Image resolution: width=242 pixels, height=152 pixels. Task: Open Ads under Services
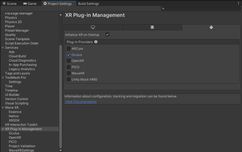[x=11, y=52]
